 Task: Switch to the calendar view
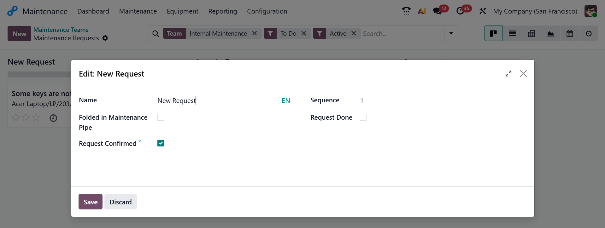pyautogui.click(x=570, y=33)
